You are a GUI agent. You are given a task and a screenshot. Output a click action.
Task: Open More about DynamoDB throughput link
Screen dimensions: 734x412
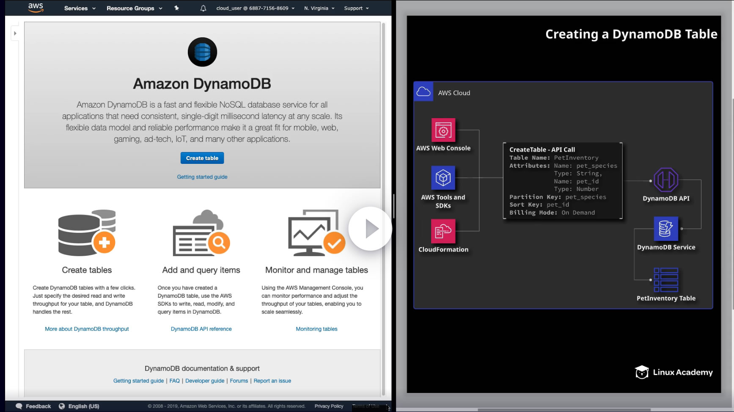point(87,329)
